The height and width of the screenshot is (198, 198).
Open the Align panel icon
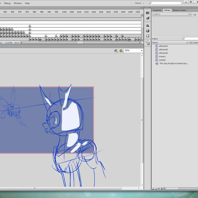tap(148, 25)
